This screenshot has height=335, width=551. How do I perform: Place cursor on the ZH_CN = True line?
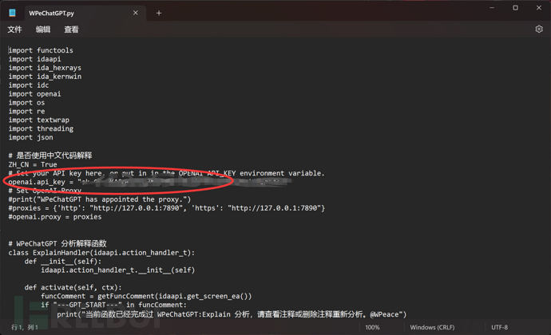(x=32, y=164)
